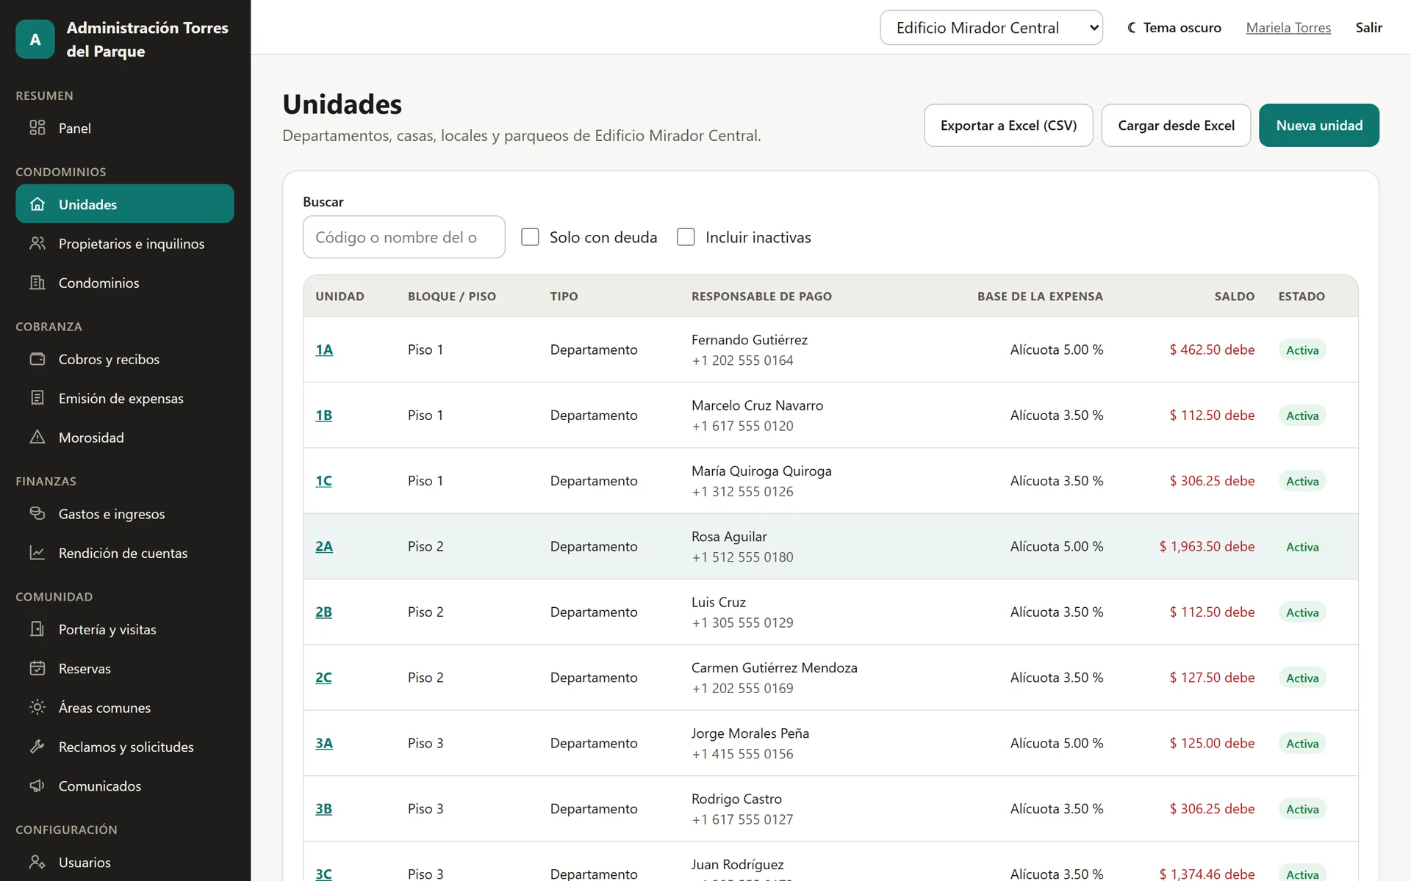Screen dimensions: 1411x881
Task: Click the Morosidad warning triangle icon
Action: click(37, 437)
